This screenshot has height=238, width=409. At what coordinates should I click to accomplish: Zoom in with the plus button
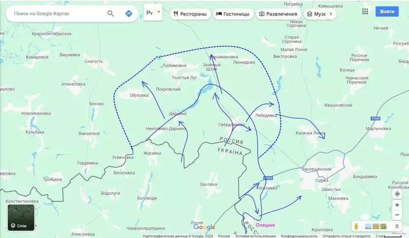pos(397,205)
